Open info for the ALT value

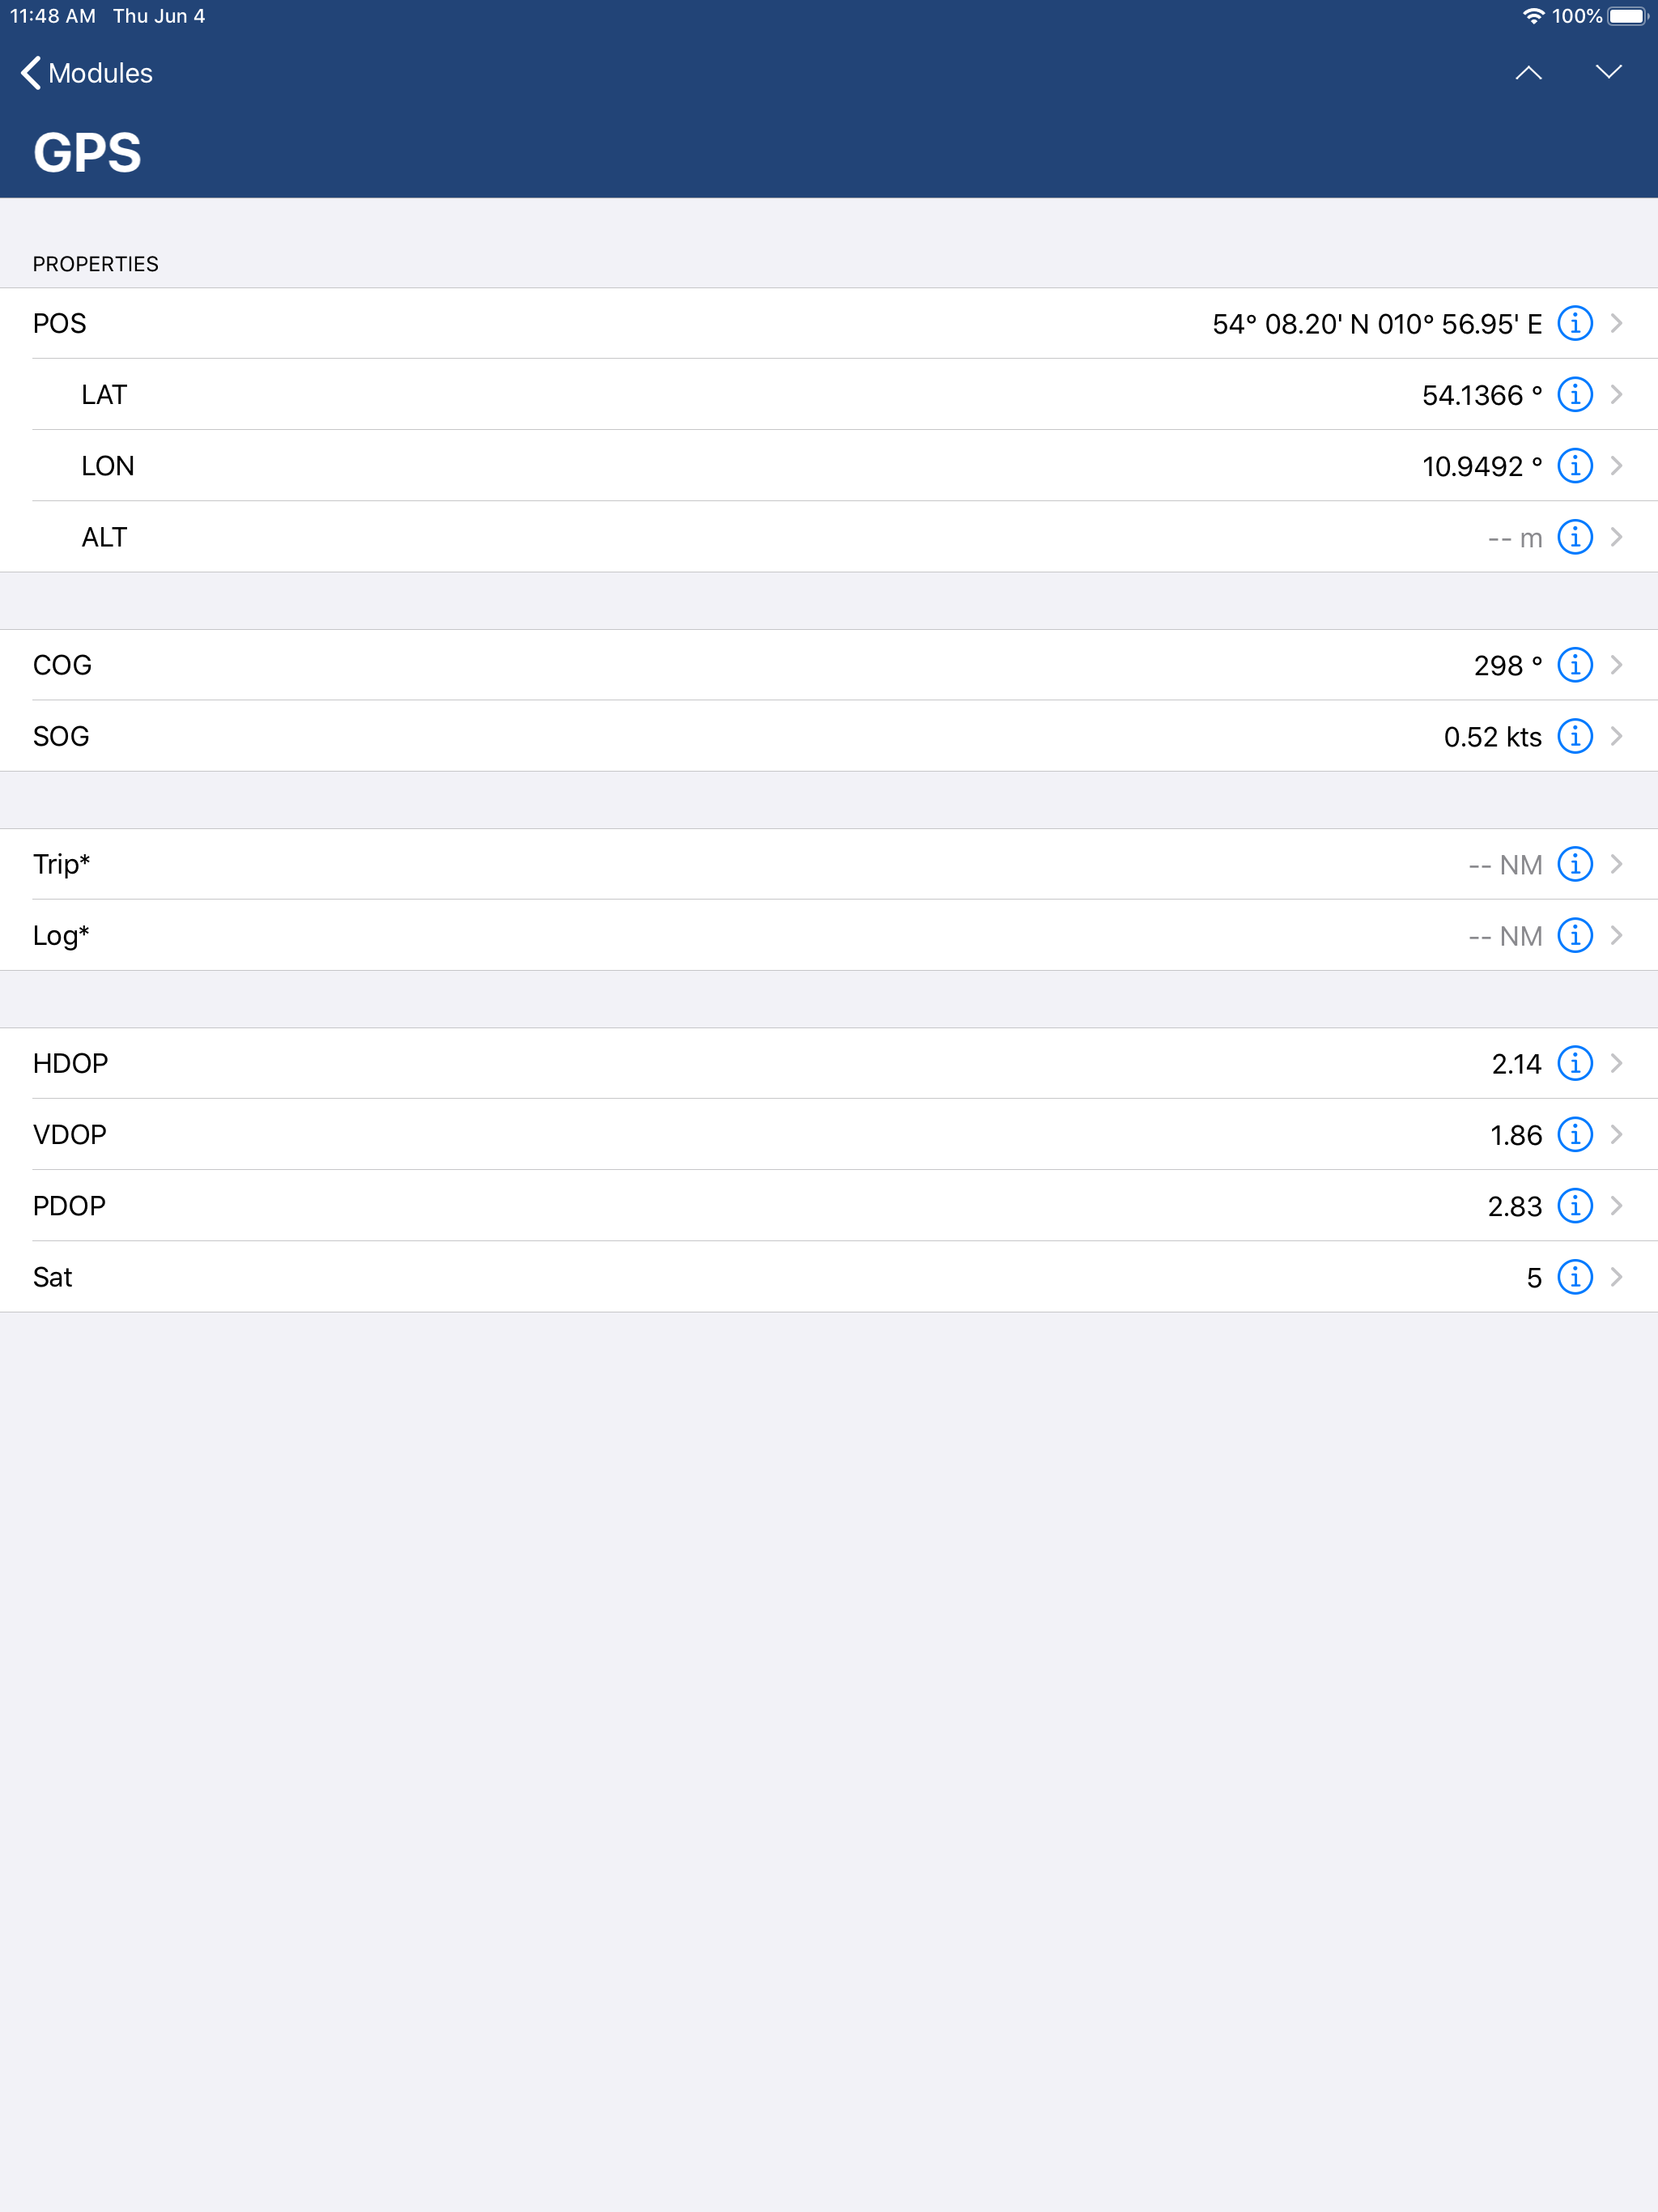pos(1575,537)
